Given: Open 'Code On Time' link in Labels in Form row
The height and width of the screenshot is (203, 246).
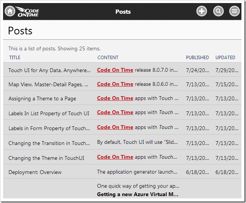Looking at the screenshot, I should click(x=115, y=127).
